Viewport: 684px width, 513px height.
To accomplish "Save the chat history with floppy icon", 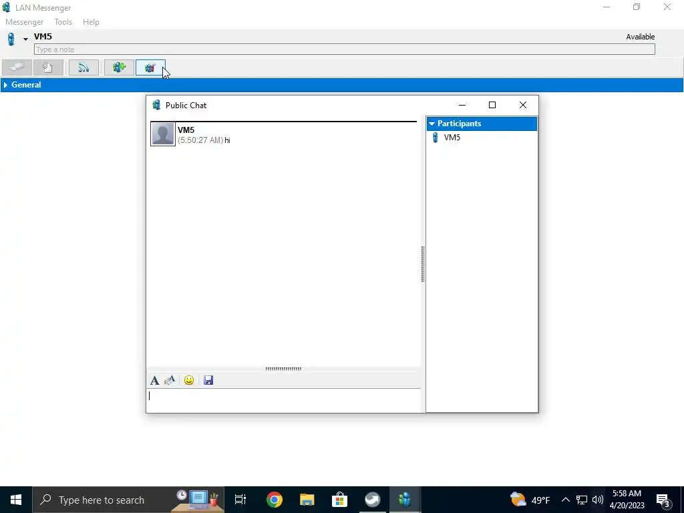I will 208,380.
